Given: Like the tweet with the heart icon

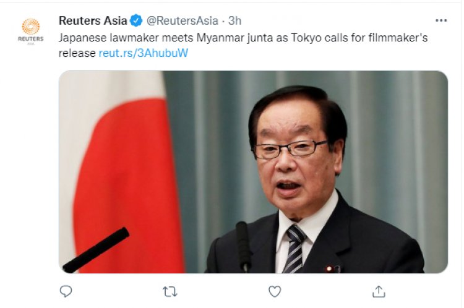Looking at the screenshot, I should tap(275, 291).
